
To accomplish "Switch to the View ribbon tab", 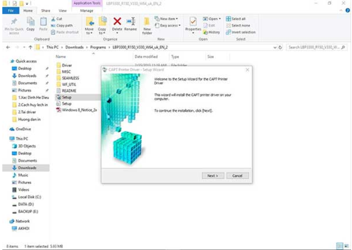I will [62, 10].
